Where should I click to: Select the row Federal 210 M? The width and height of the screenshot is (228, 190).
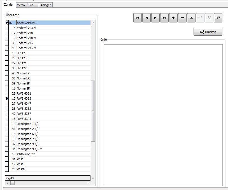tap(48, 38)
